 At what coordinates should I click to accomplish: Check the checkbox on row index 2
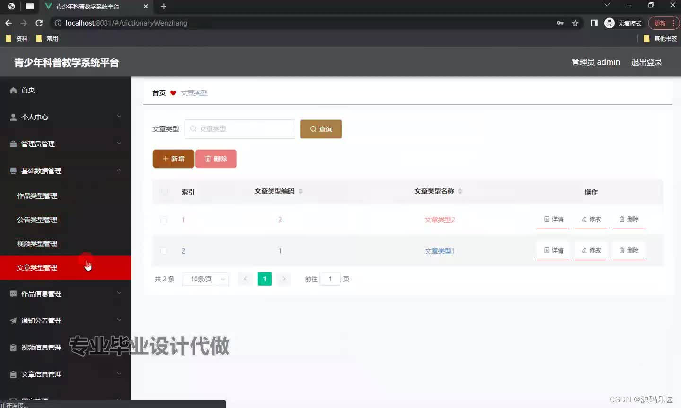coord(164,251)
